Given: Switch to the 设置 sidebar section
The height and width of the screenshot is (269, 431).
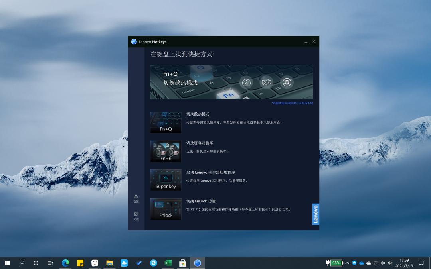Looking at the screenshot, I should 136,198.
